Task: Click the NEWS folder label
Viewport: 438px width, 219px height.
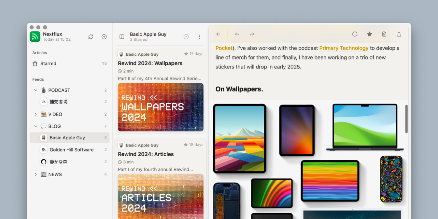Action: pyautogui.click(x=55, y=175)
